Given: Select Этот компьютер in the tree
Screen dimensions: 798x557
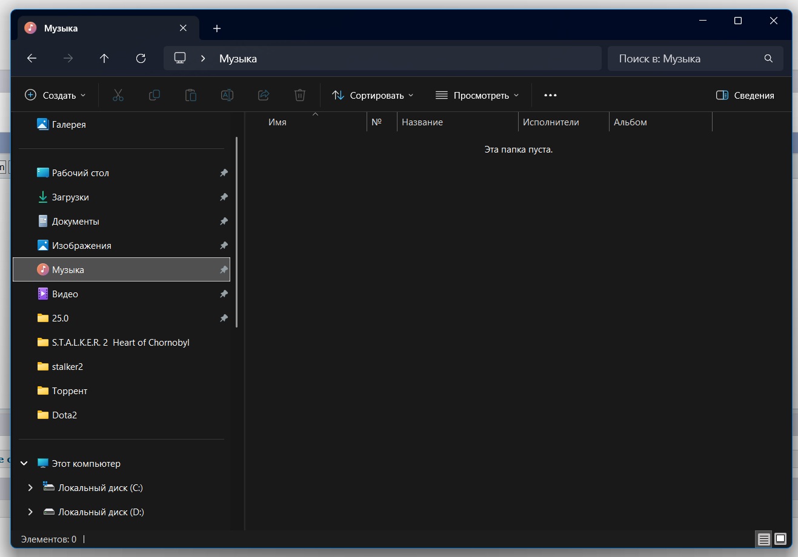Looking at the screenshot, I should point(121,464).
